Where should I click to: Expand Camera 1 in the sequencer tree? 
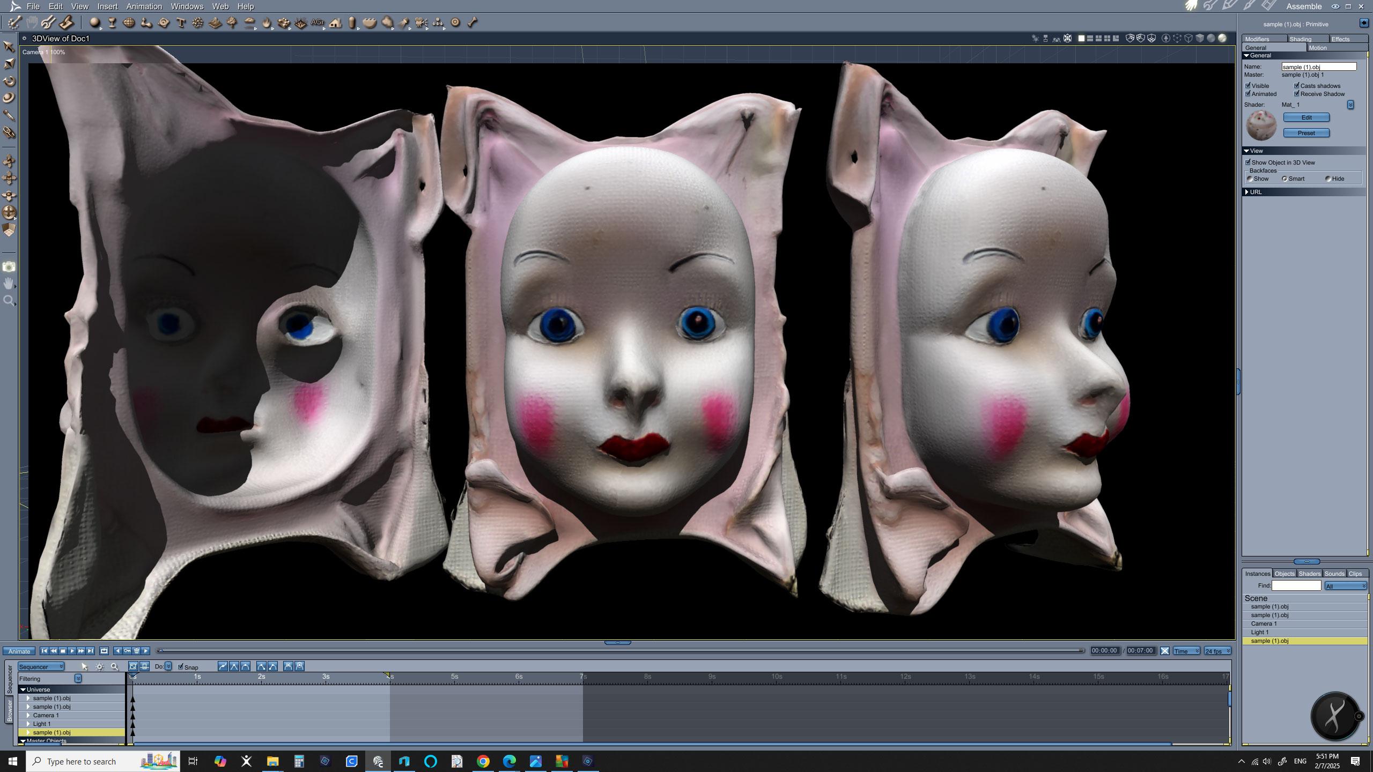tap(28, 715)
